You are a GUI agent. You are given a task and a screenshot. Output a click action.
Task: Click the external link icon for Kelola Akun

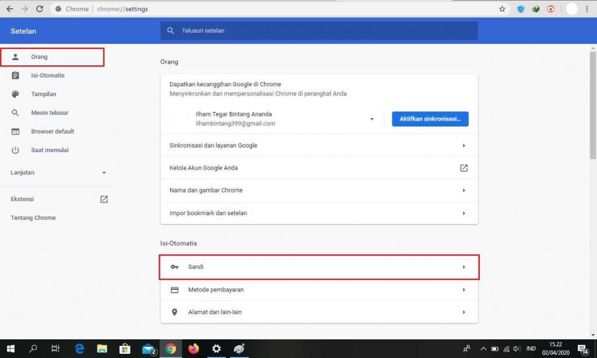coord(463,168)
